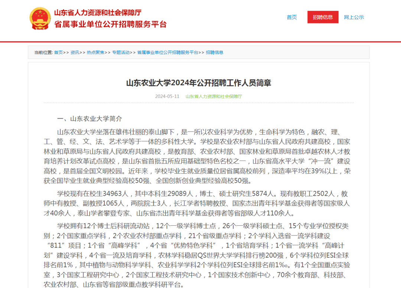Viewport: 401px width, 288px height.
Task: Click the subtitle 省属事业单位公开招聘服务平台
Action: [x=111, y=24]
